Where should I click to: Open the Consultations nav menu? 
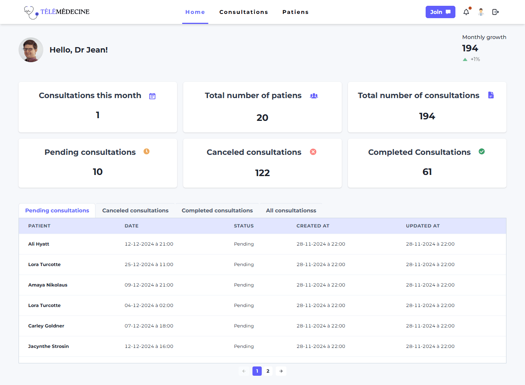click(x=244, y=12)
